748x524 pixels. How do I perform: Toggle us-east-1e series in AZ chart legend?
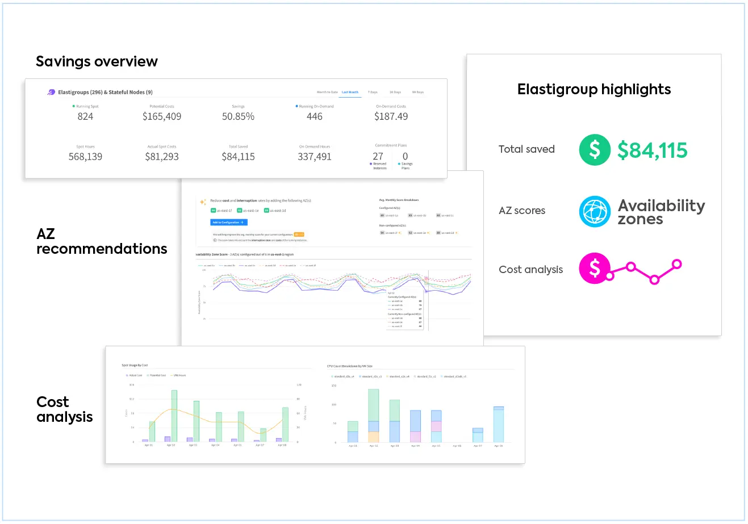click(x=289, y=265)
